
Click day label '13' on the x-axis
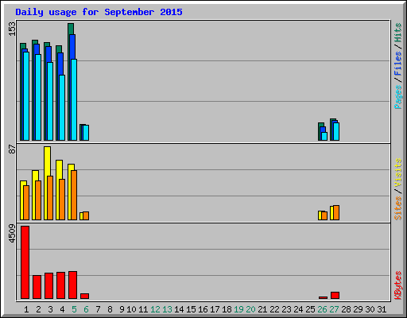[167, 309]
